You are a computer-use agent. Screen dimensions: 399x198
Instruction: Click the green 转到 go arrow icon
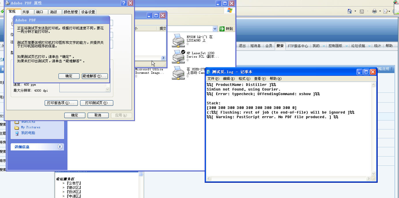click(x=222, y=29)
